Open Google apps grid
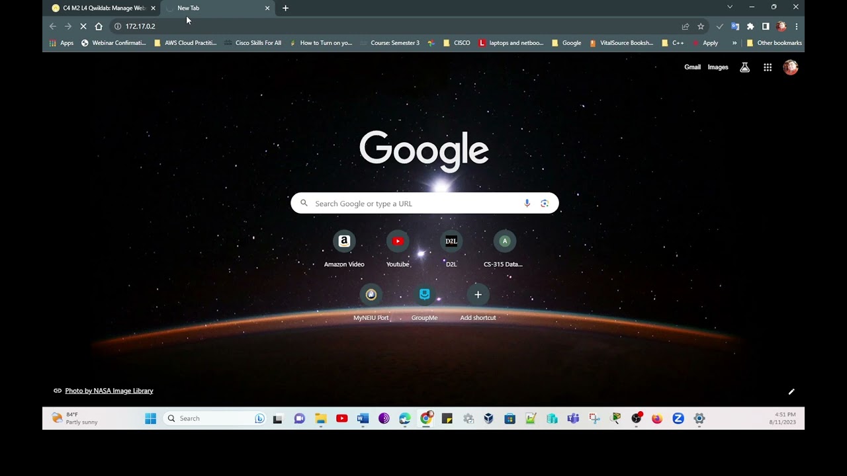 pos(768,67)
